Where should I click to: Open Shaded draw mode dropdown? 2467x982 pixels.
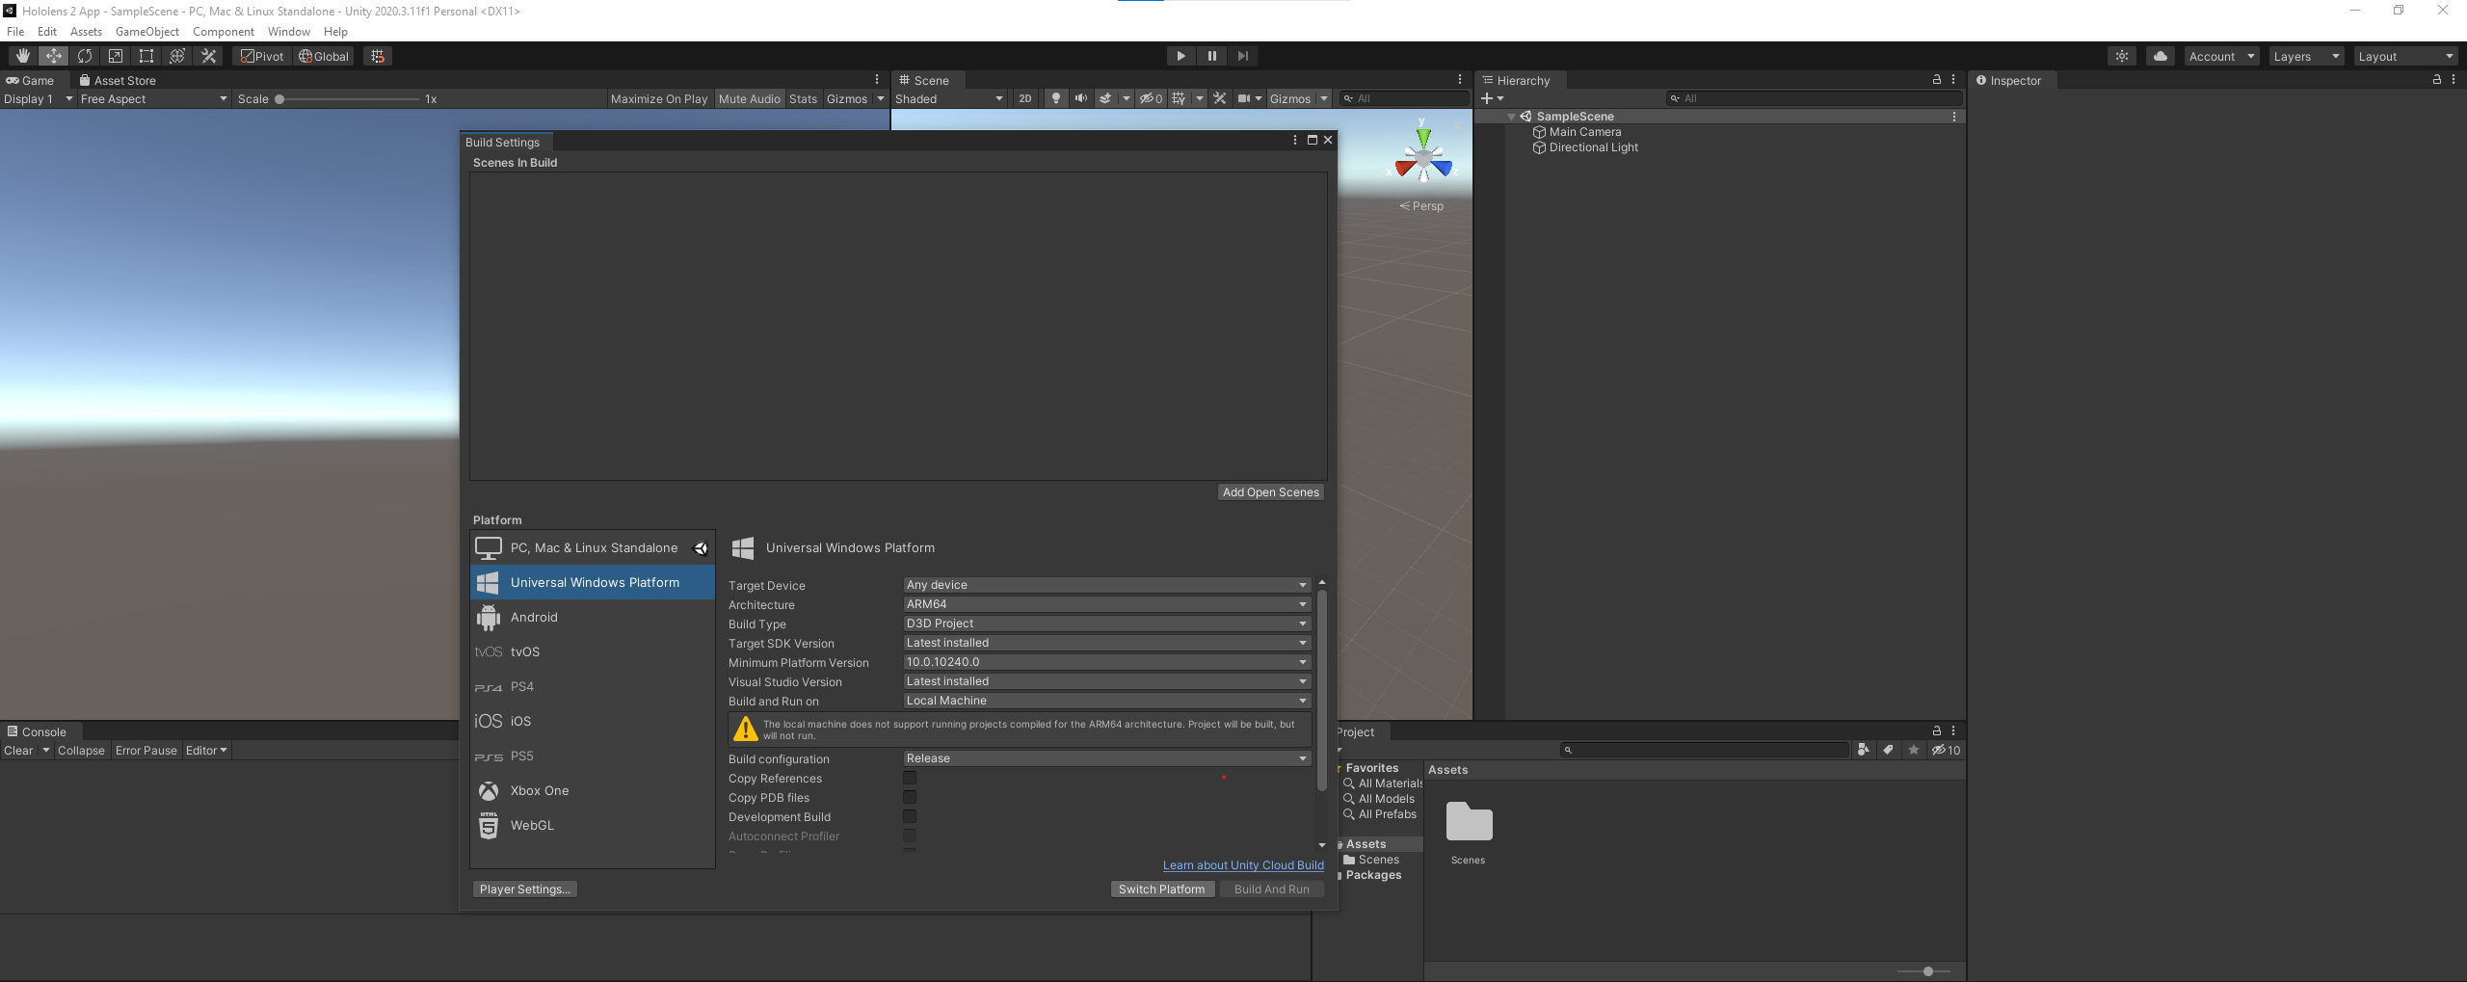point(949,98)
